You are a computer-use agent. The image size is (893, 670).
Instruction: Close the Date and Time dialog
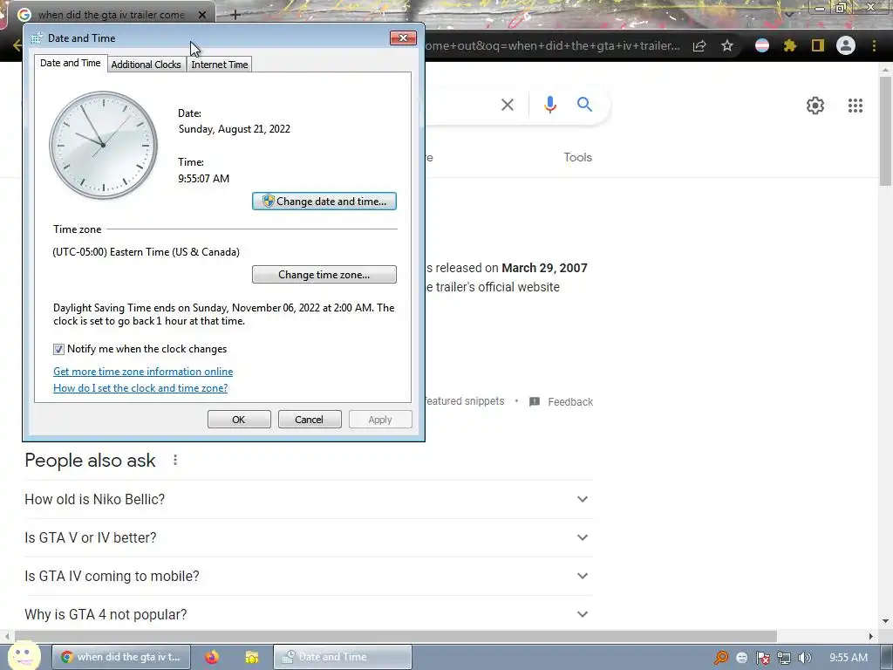coord(403,38)
